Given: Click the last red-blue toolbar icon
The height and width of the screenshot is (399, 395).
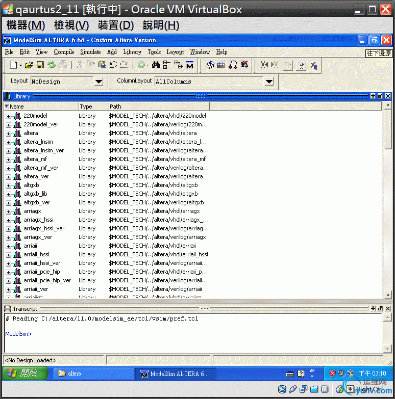Looking at the screenshot, I should 314,66.
